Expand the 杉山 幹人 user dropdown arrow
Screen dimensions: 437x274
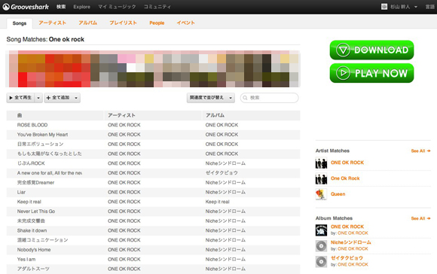click(416, 7)
